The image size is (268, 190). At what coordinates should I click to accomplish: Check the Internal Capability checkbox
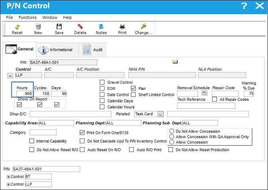(x=32, y=141)
